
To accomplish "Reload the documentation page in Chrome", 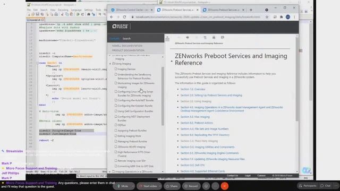I will tap(124, 17).
